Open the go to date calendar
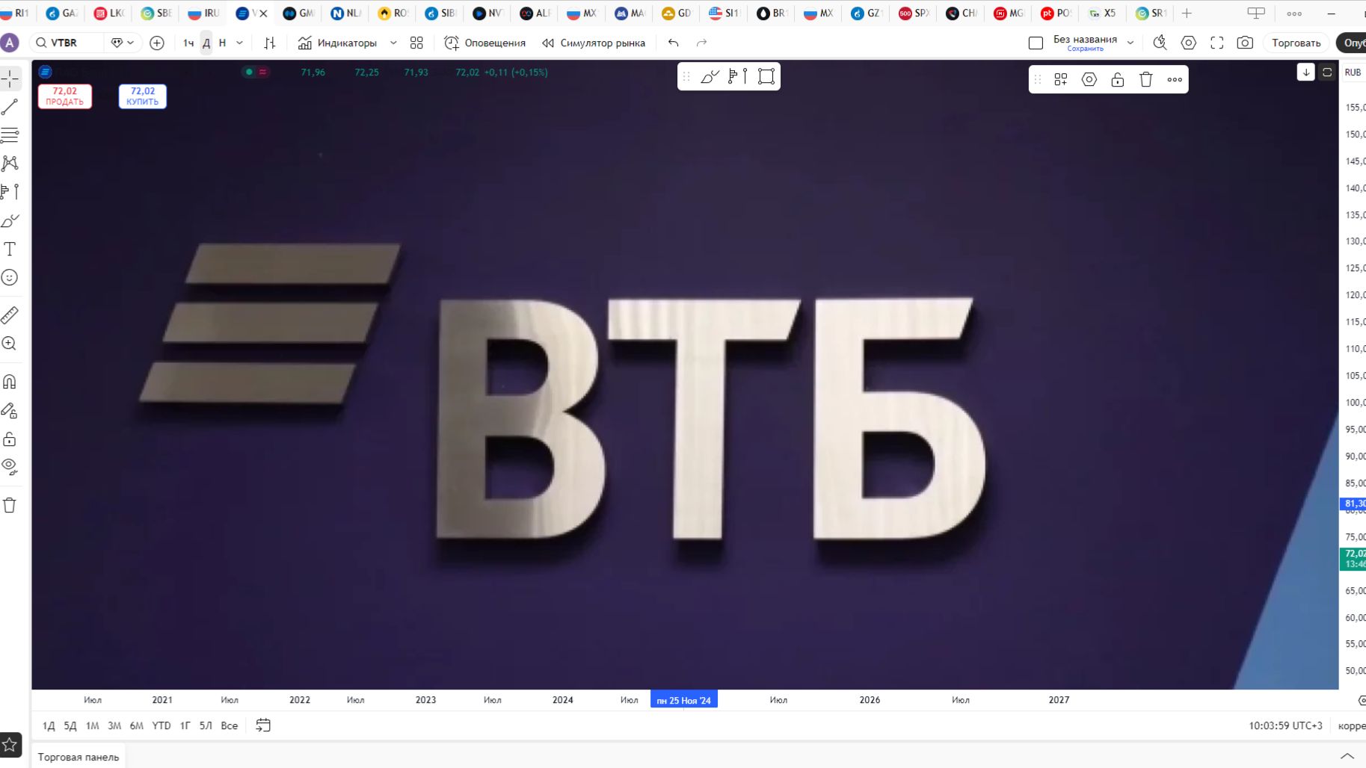This screenshot has height=768, width=1366. pos(263,725)
